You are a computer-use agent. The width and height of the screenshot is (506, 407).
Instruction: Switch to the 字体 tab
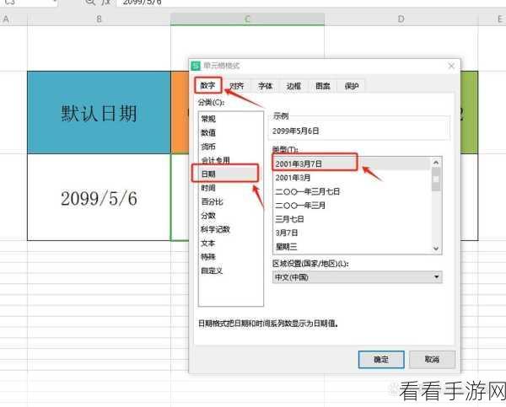pyautogui.click(x=266, y=86)
